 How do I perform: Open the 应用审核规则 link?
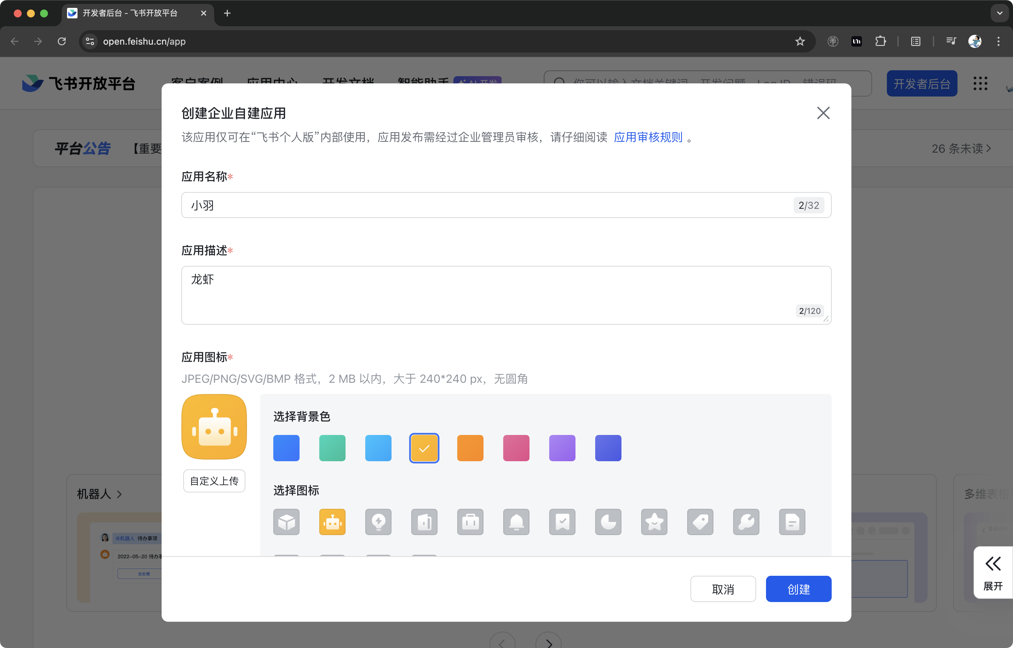648,137
